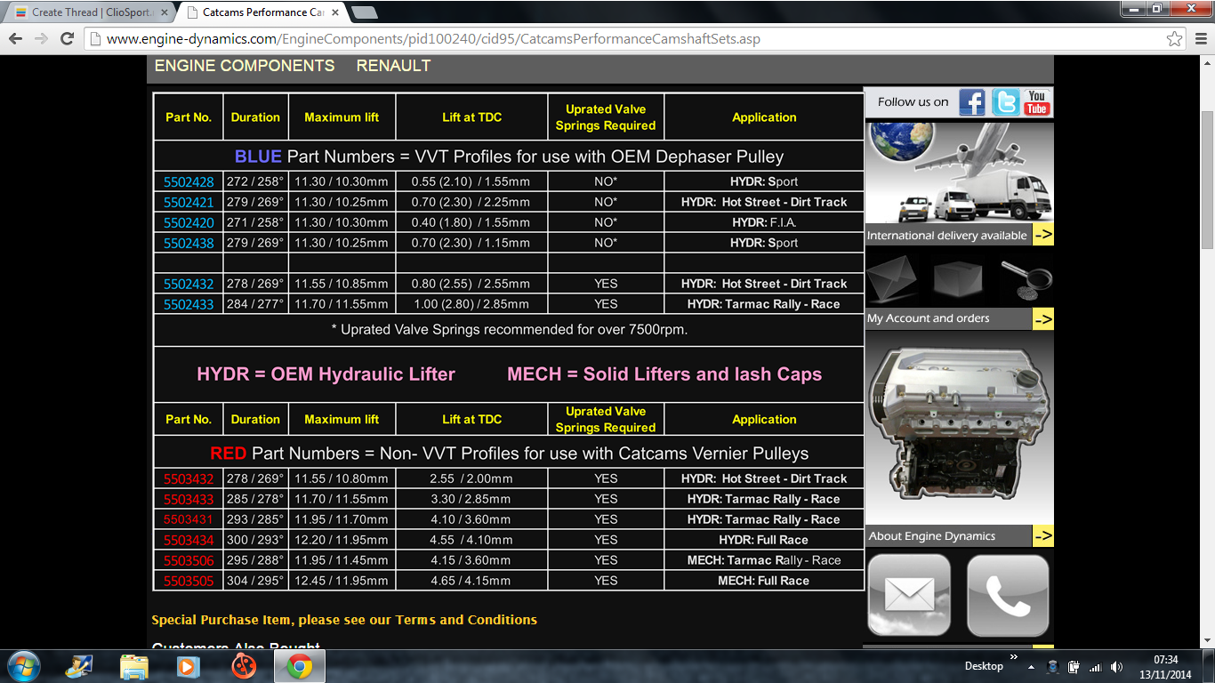Viewport: 1215px width, 683px height.
Task: Click the phone contact icon
Action: [x=1008, y=595]
